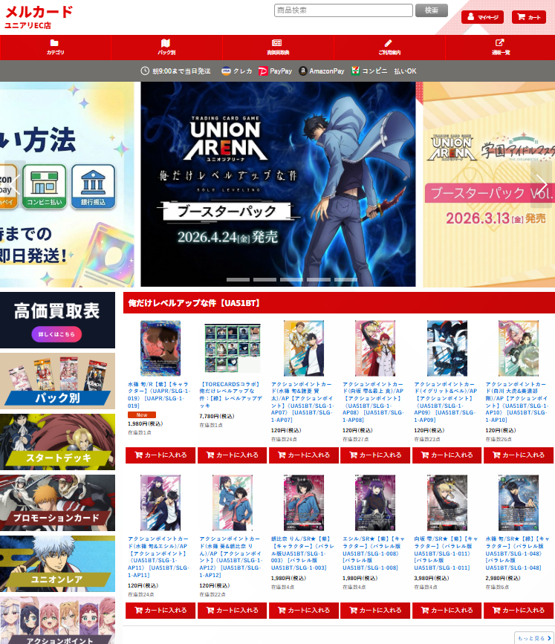Add AP11 action point card to cart
Image resolution: width=555 pixels, height=644 pixels.
(x=160, y=611)
